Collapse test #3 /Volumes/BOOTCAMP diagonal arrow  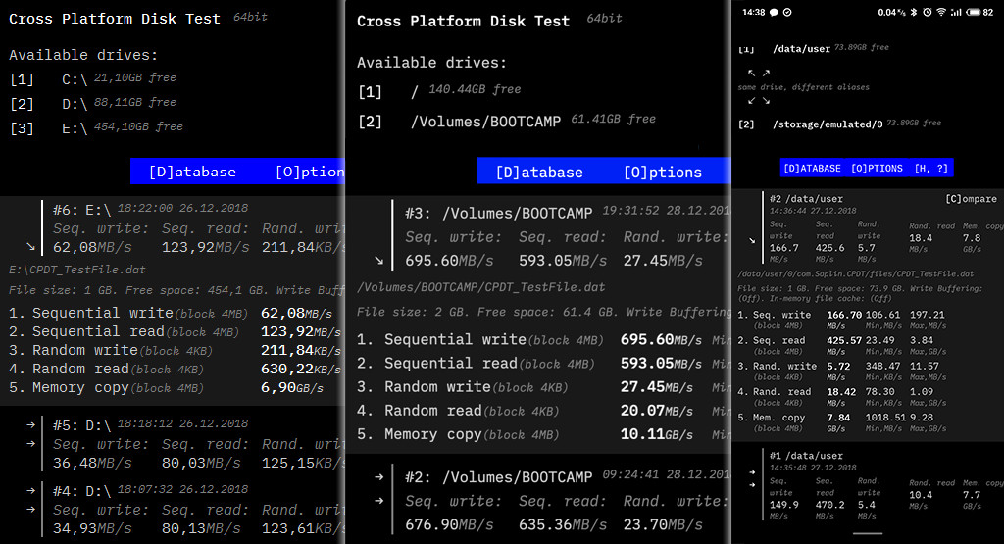click(379, 260)
